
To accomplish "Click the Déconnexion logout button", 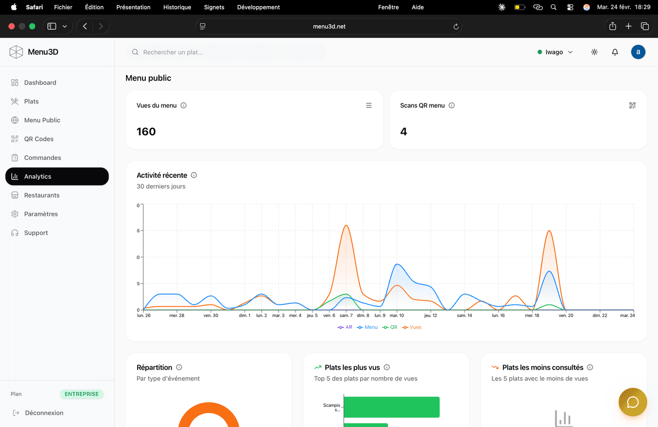I will (44, 413).
